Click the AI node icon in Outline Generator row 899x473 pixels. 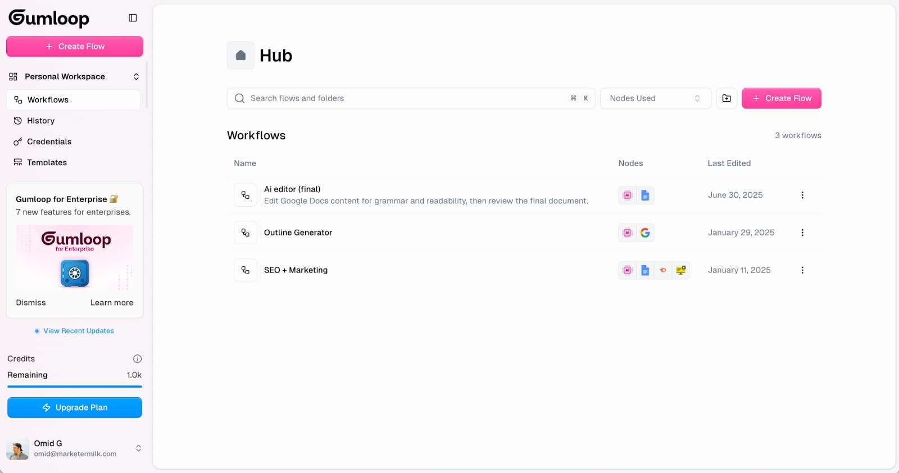point(628,233)
